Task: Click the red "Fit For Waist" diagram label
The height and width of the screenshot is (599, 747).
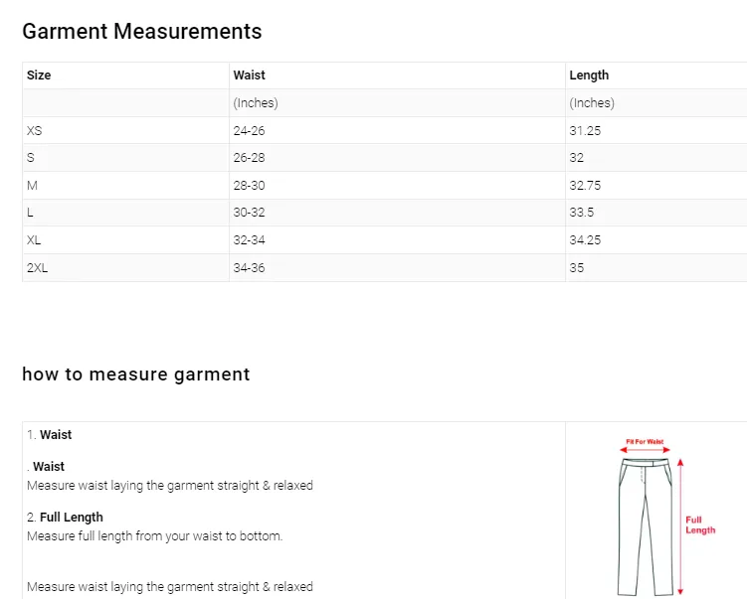Action: [x=645, y=441]
